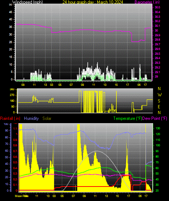Click the gray solar maximum curve peak

(96, 151)
